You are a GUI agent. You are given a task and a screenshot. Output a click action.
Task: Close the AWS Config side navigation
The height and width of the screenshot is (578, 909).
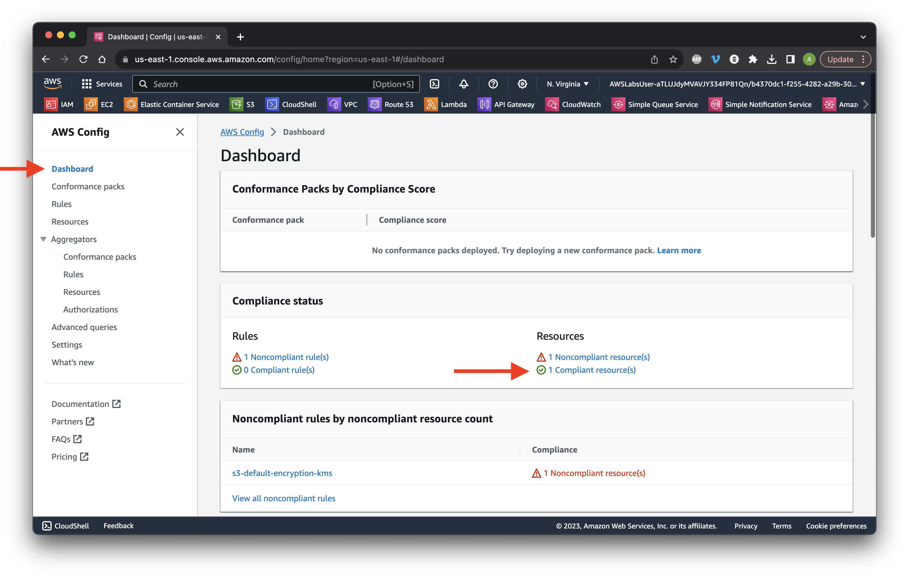point(180,132)
